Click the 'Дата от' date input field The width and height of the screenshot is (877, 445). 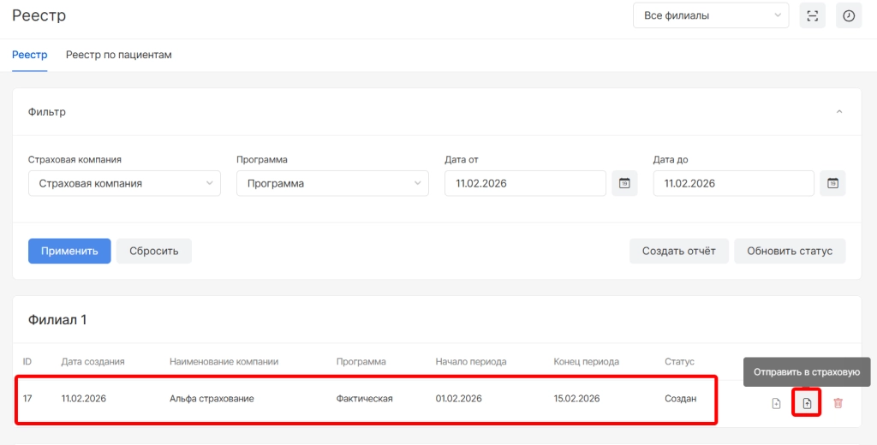pos(526,183)
